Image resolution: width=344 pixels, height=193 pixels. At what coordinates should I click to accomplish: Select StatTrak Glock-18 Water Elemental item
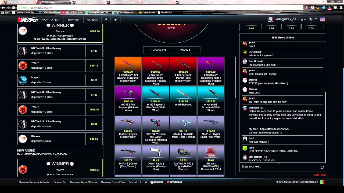pos(156,130)
